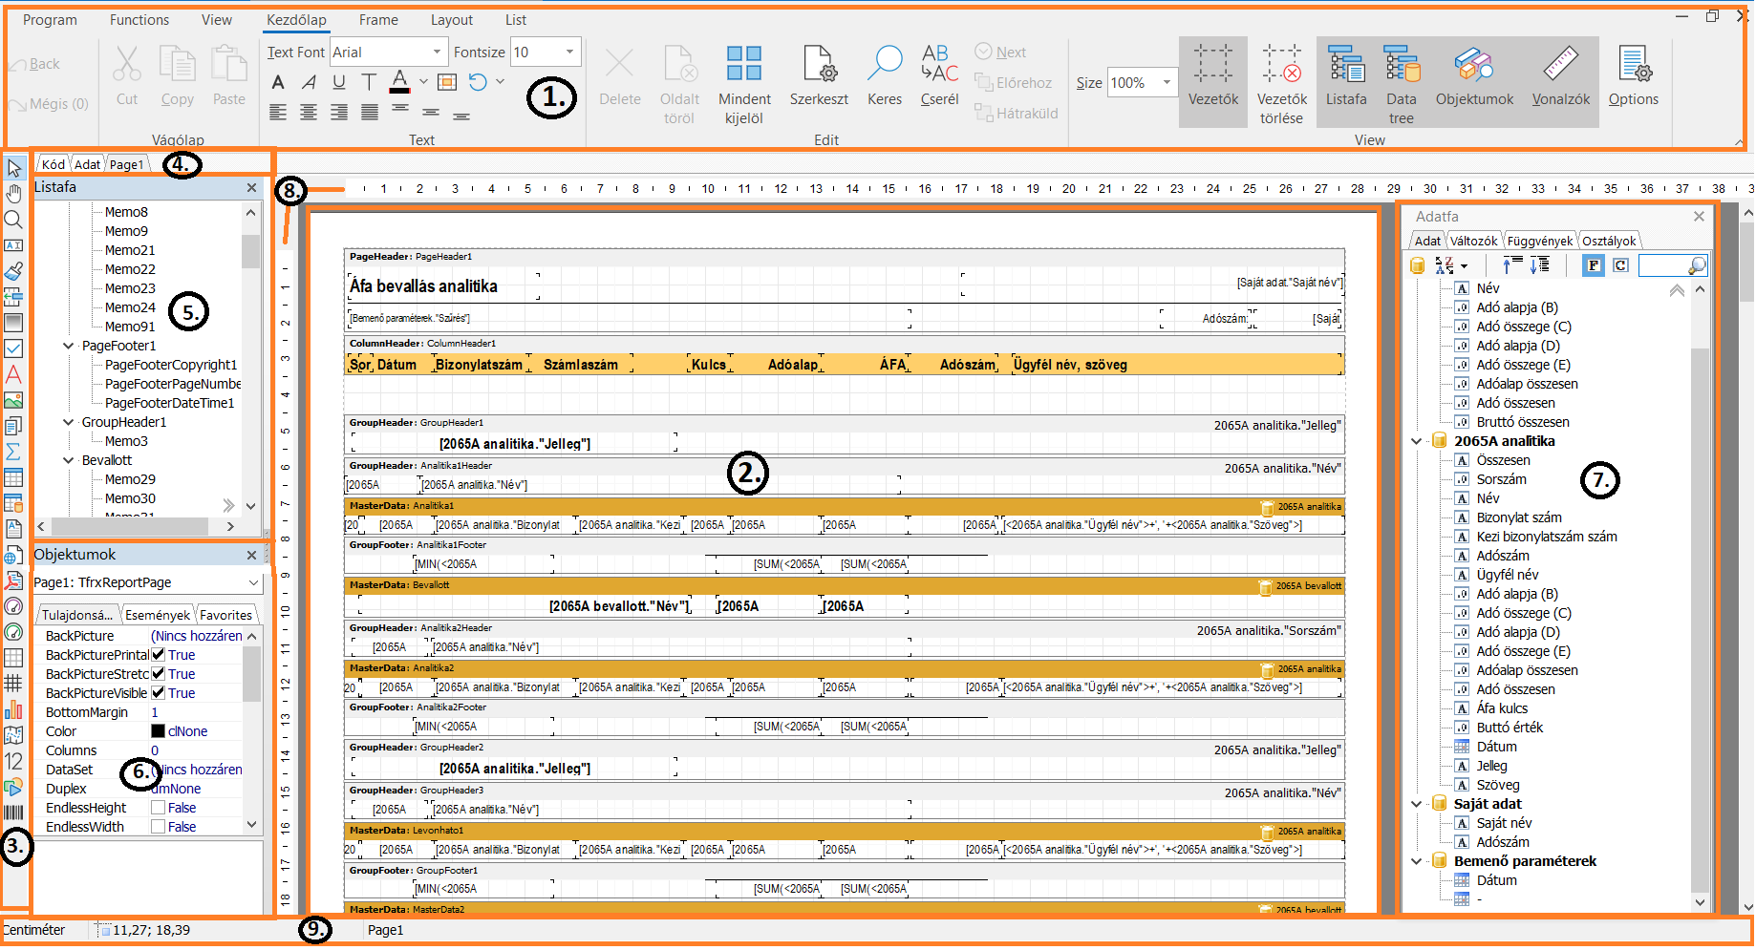Click the Cserél replace icon

(939, 65)
